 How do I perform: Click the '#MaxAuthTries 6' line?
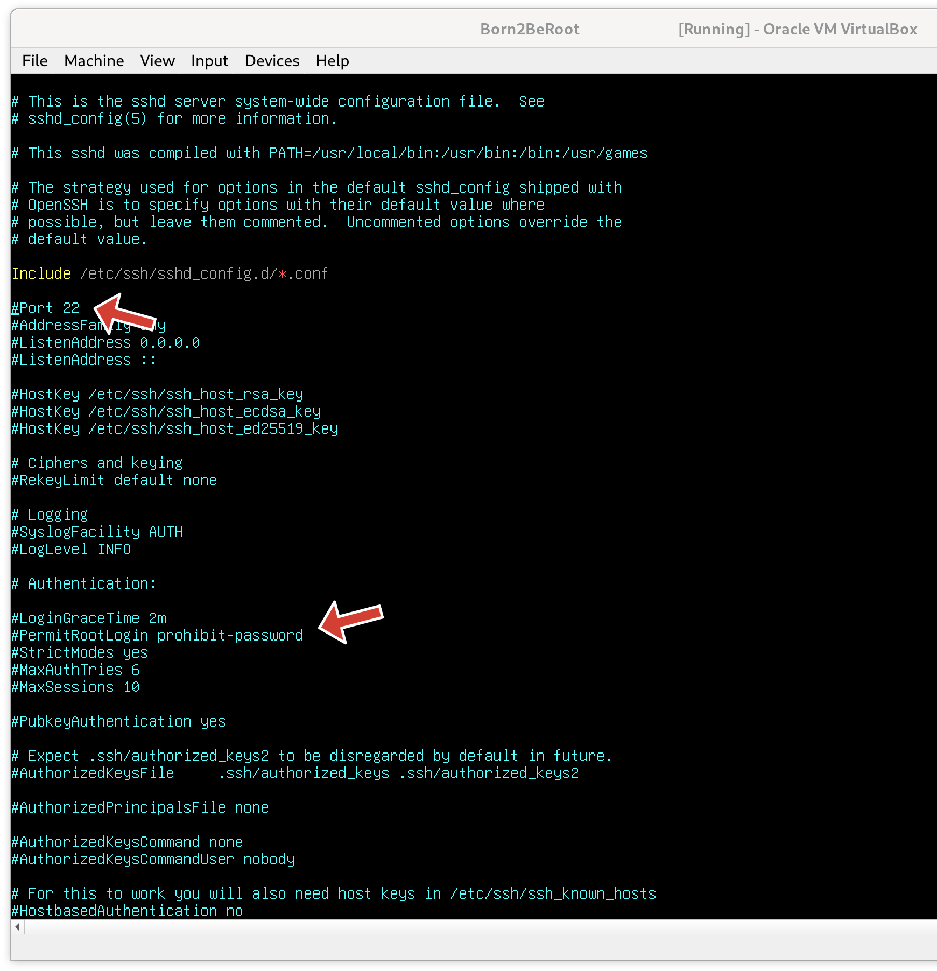76,670
